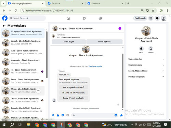
Task: Open the tab search dropdown arrow
Action: (x=3, y=3)
